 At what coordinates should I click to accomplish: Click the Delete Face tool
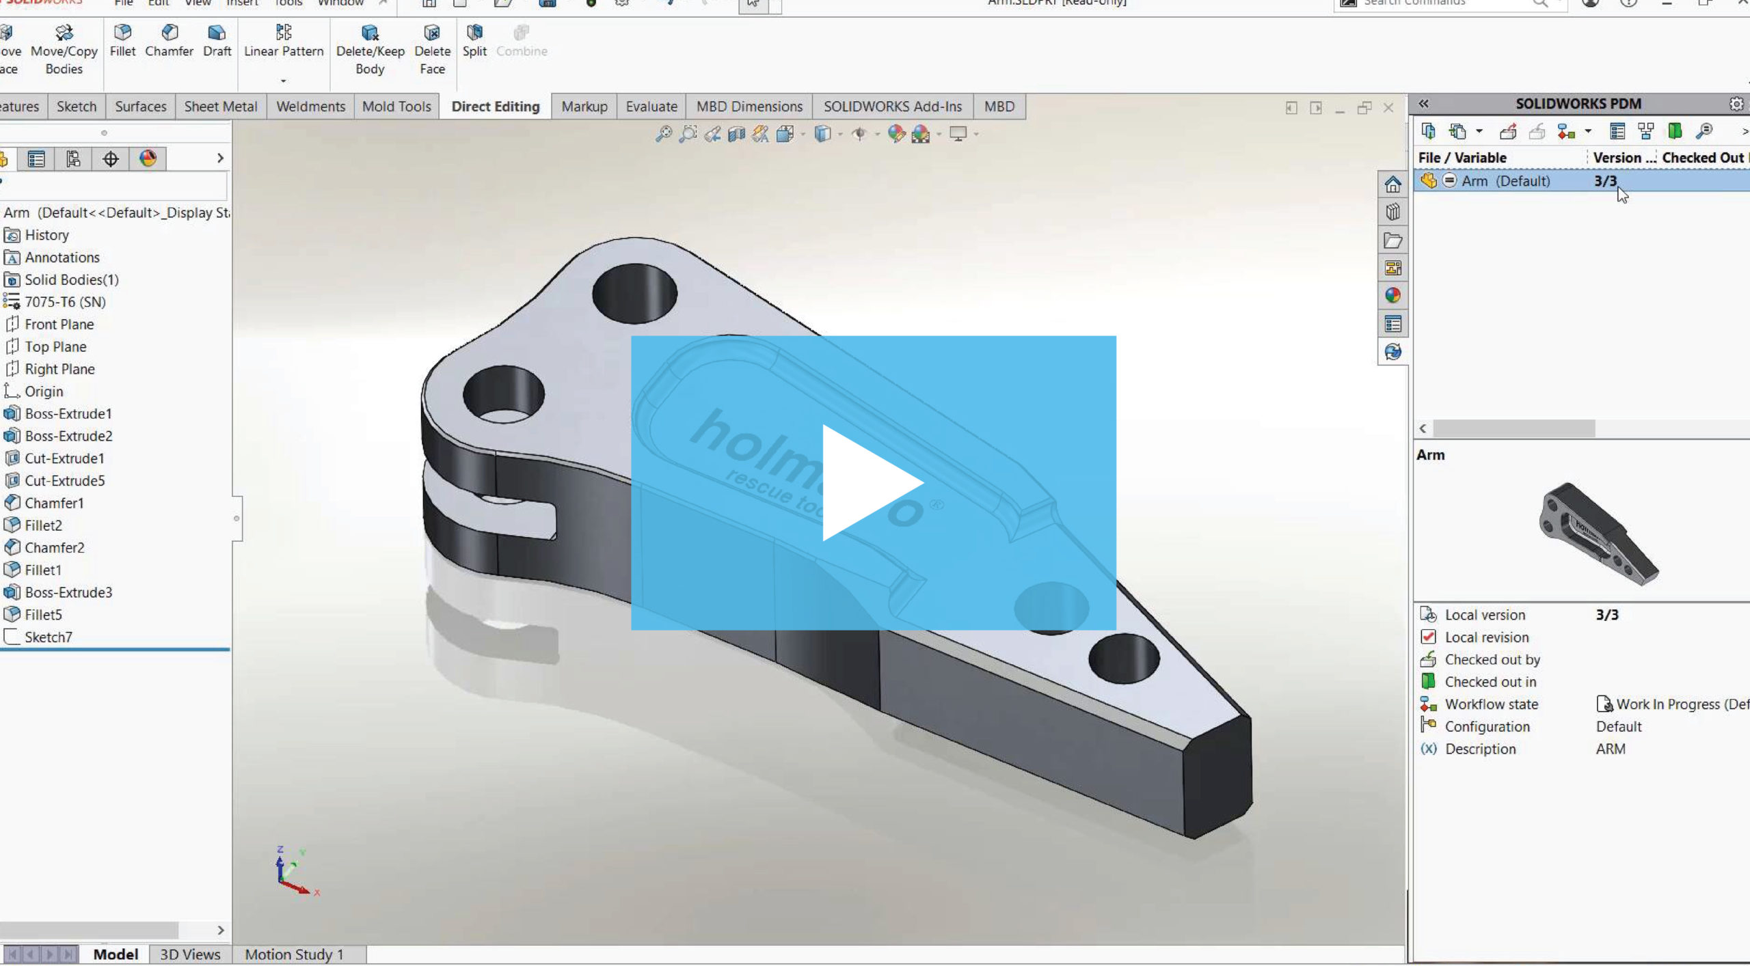[x=432, y=49]
